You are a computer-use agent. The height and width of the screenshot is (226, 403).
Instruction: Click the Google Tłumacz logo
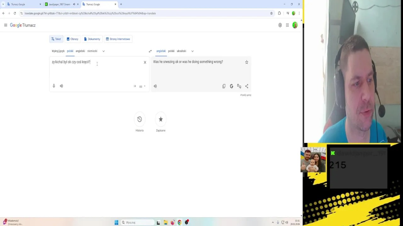(x=23, y=25)
